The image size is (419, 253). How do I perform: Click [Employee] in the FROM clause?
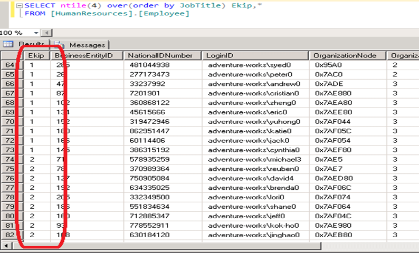tap(164, 13)
